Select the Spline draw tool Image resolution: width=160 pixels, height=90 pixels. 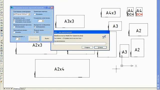coord(1,18)
